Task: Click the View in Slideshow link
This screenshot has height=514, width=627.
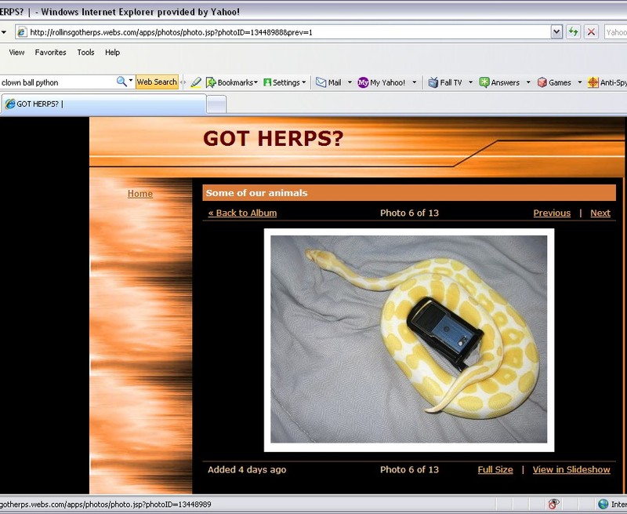Action: [x=571, y=469]
